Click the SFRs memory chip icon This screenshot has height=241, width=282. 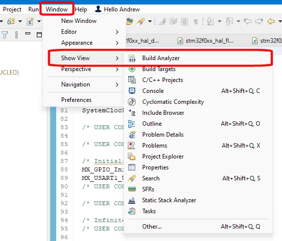pos(132,189)
